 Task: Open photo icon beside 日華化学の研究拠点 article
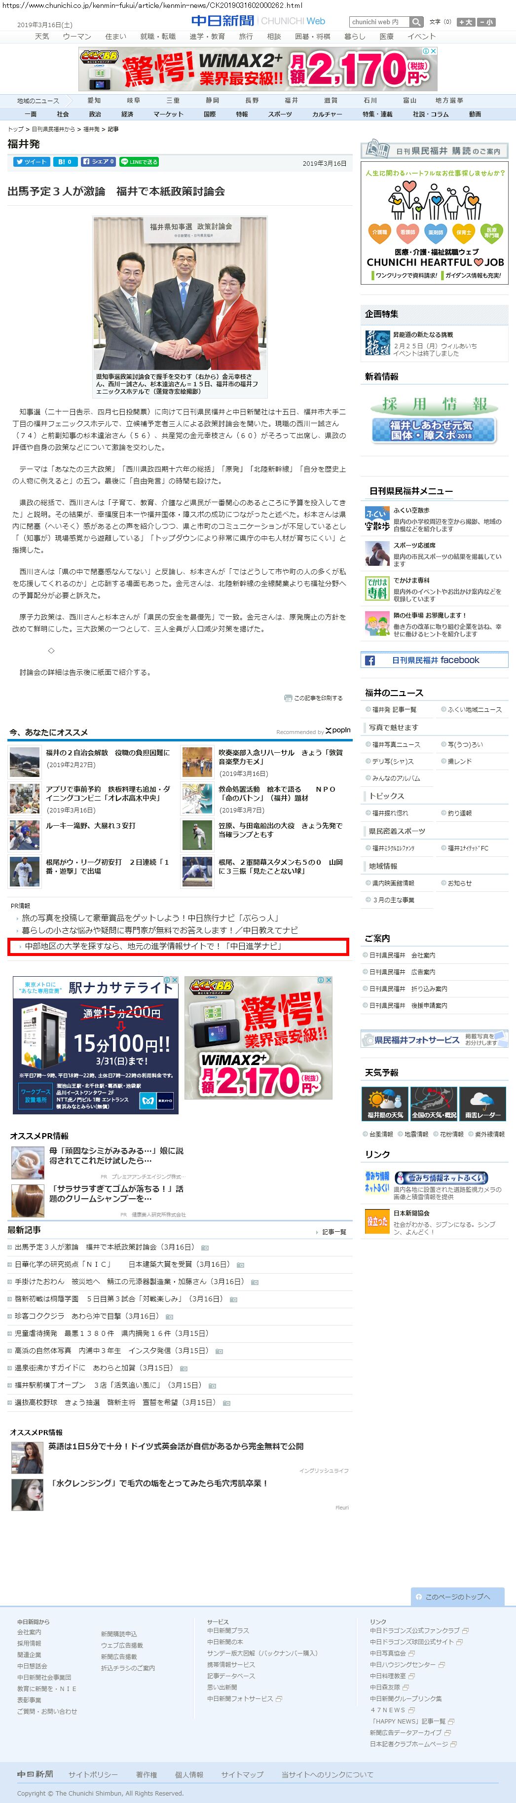(240, 1265)
